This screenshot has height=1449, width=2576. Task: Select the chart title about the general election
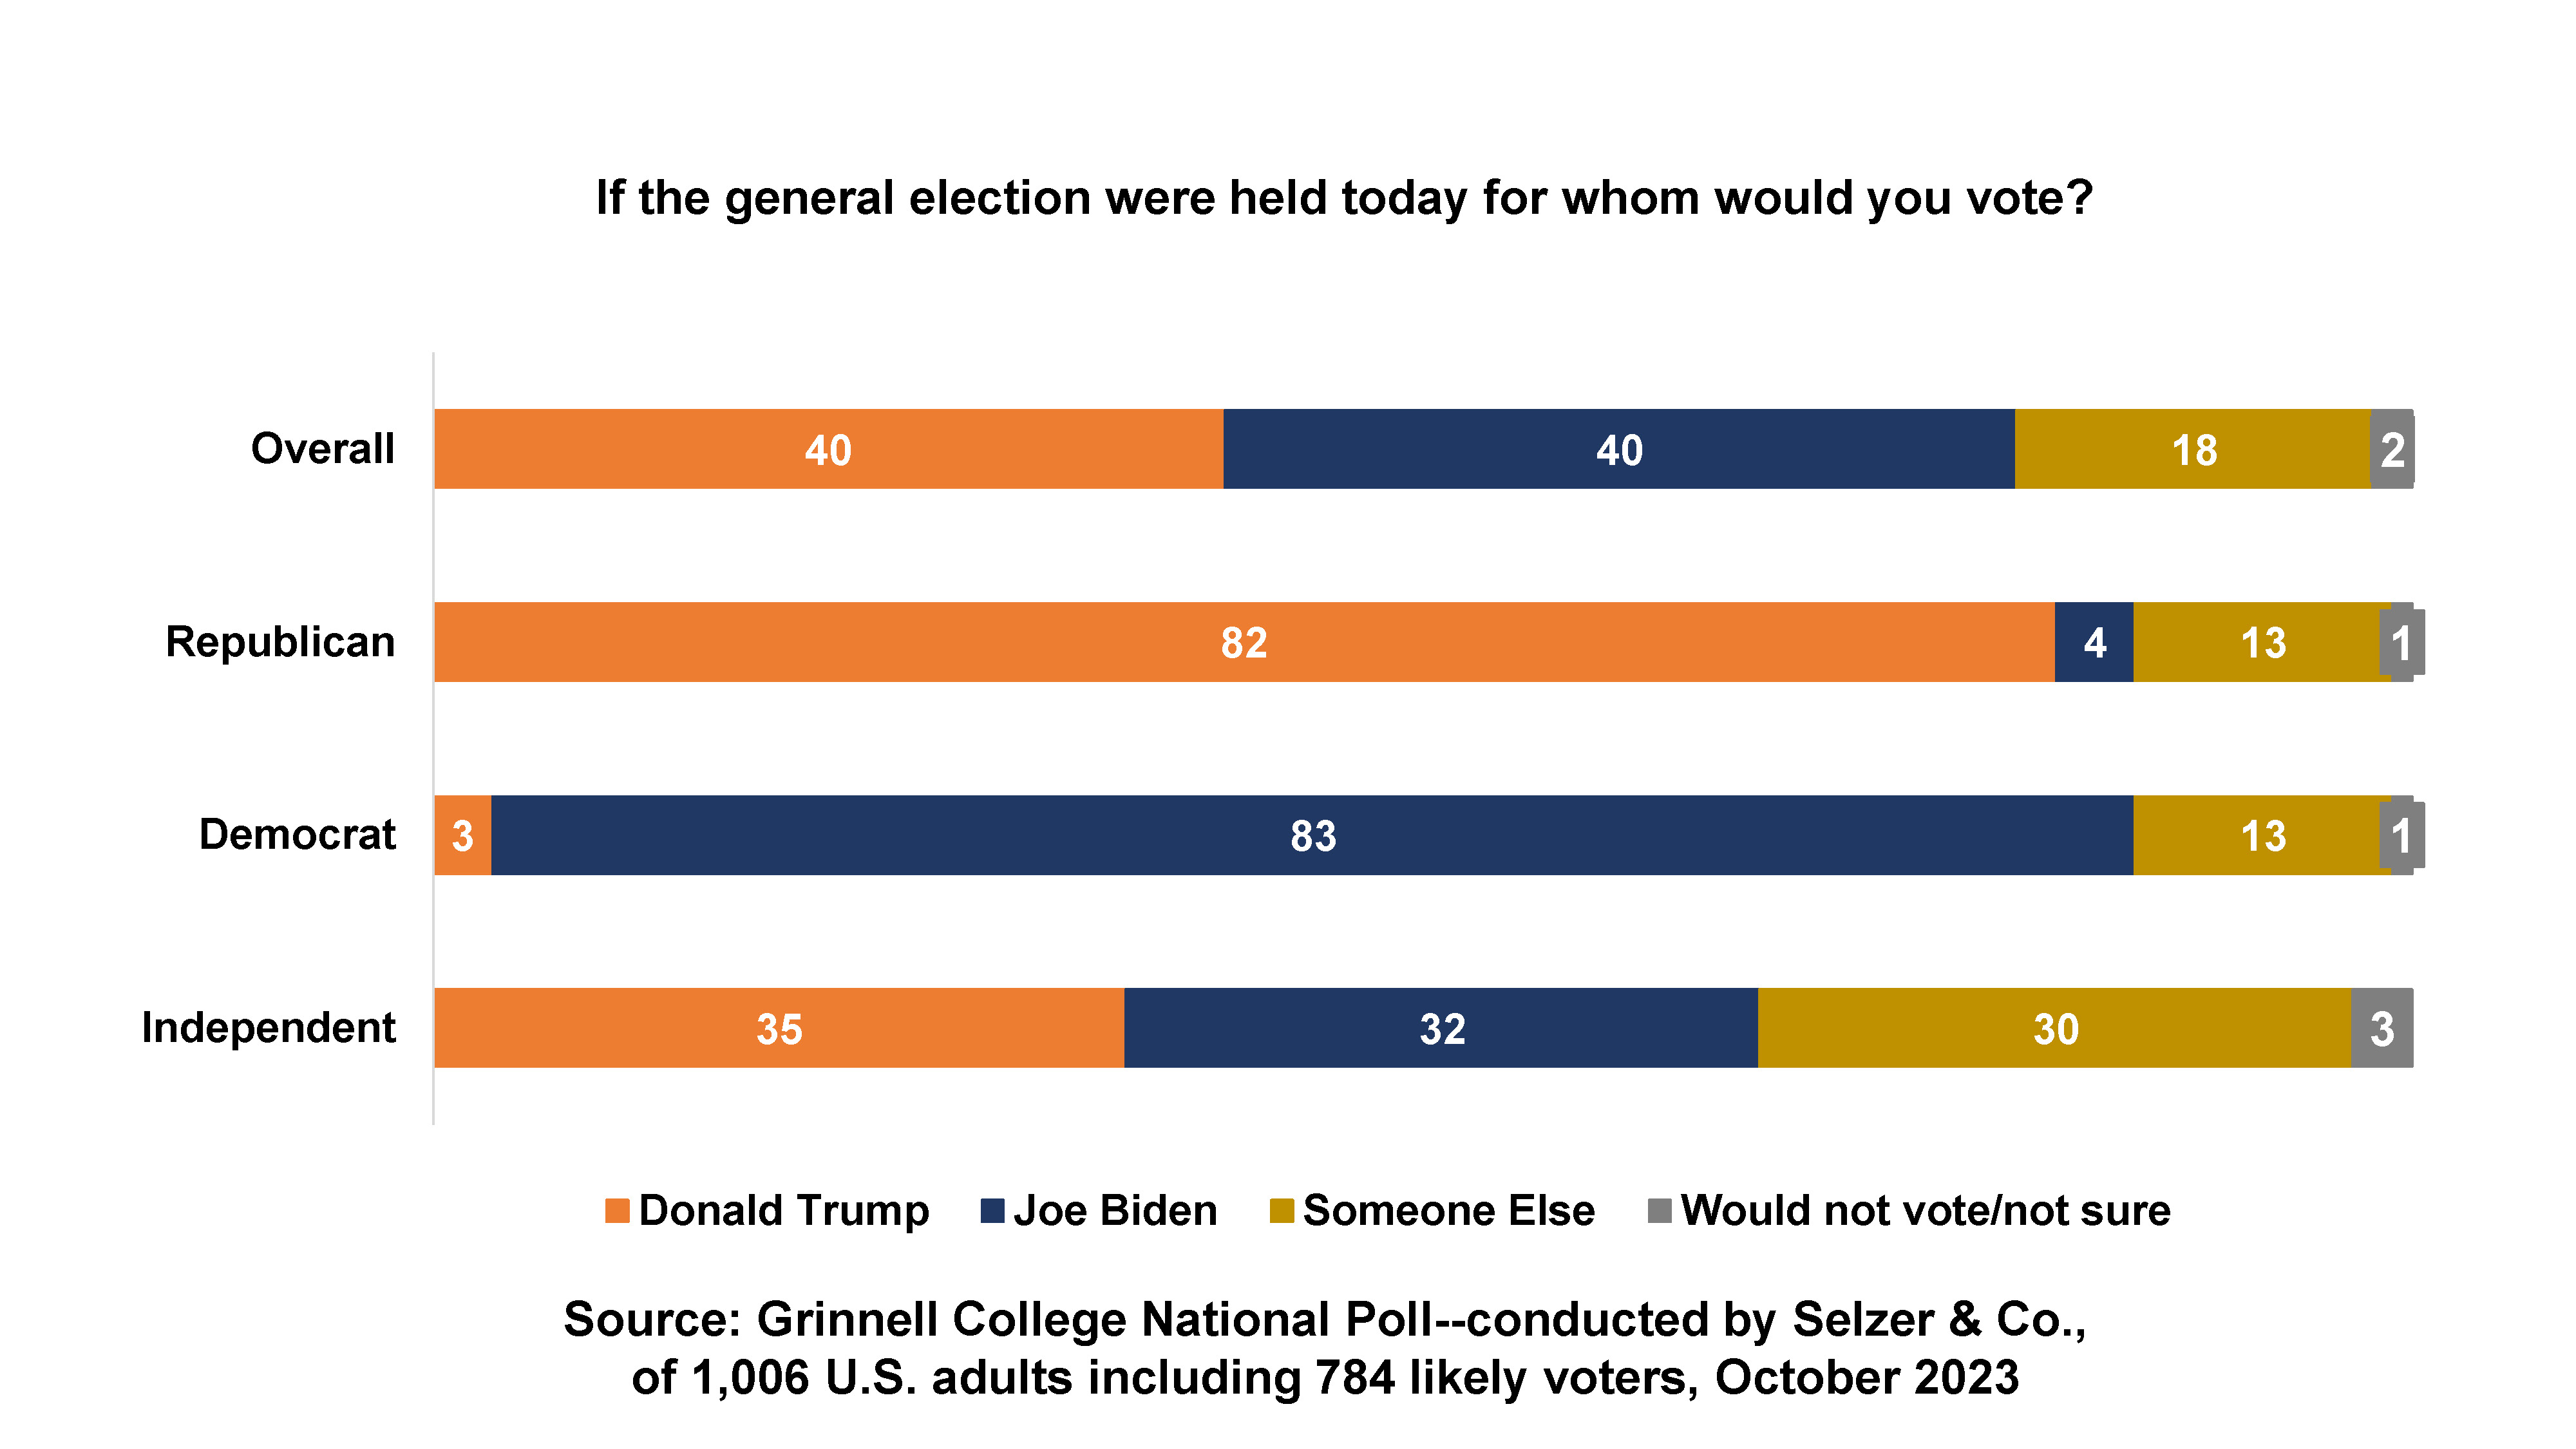tap(1343, 198)
